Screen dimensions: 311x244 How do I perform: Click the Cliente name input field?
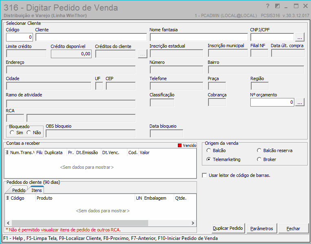coord(91,37)
